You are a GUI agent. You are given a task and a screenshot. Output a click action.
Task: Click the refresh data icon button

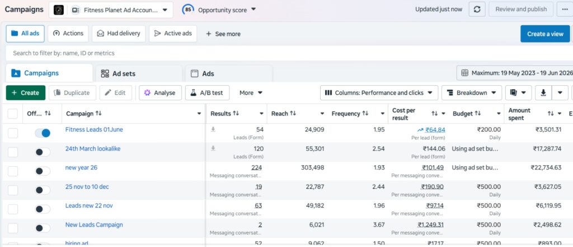click(477, 9)
